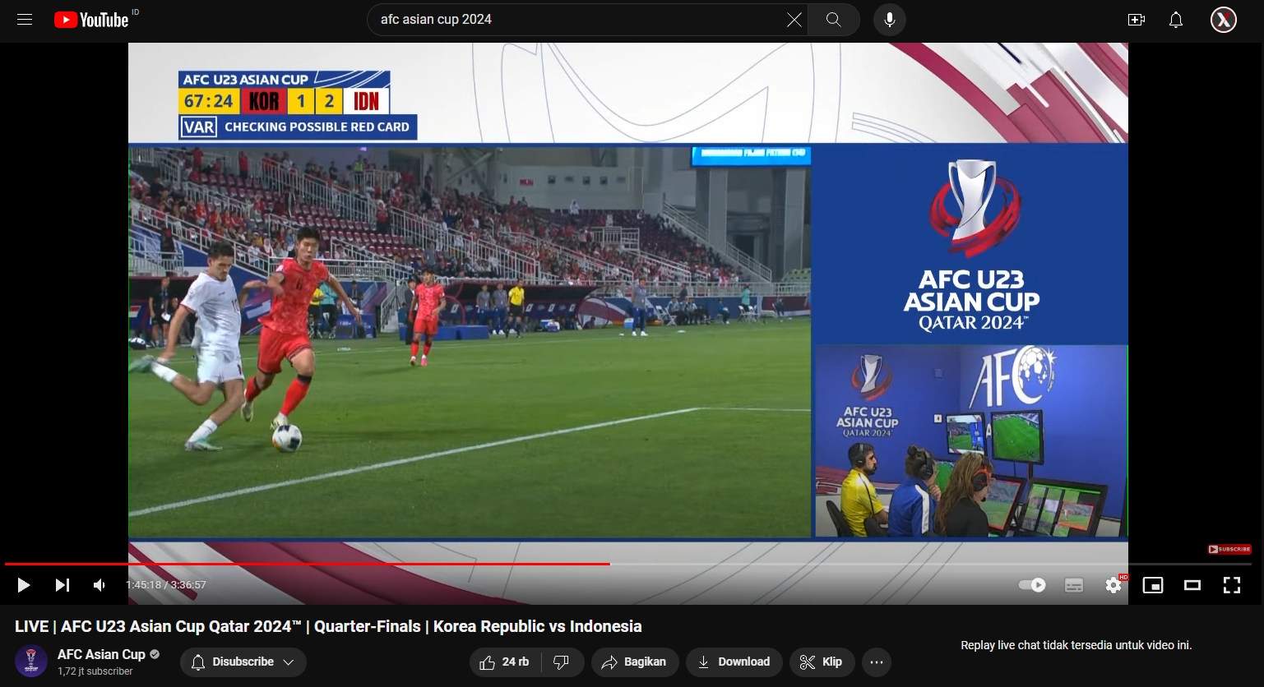Viewport: 1264px width, 687px height.
Task: Start voice search with microphone icon
Action: point(889,20)
